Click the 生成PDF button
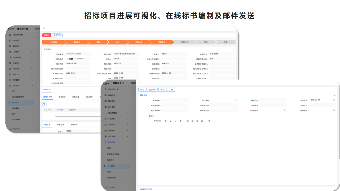 (x=153, y=90)
